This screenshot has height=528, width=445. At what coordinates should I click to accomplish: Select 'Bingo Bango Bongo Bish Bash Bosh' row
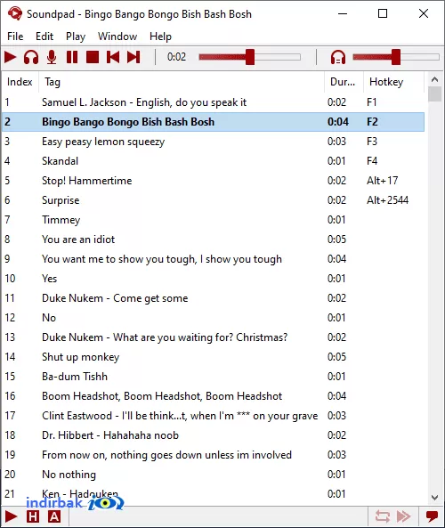(213, 122)
